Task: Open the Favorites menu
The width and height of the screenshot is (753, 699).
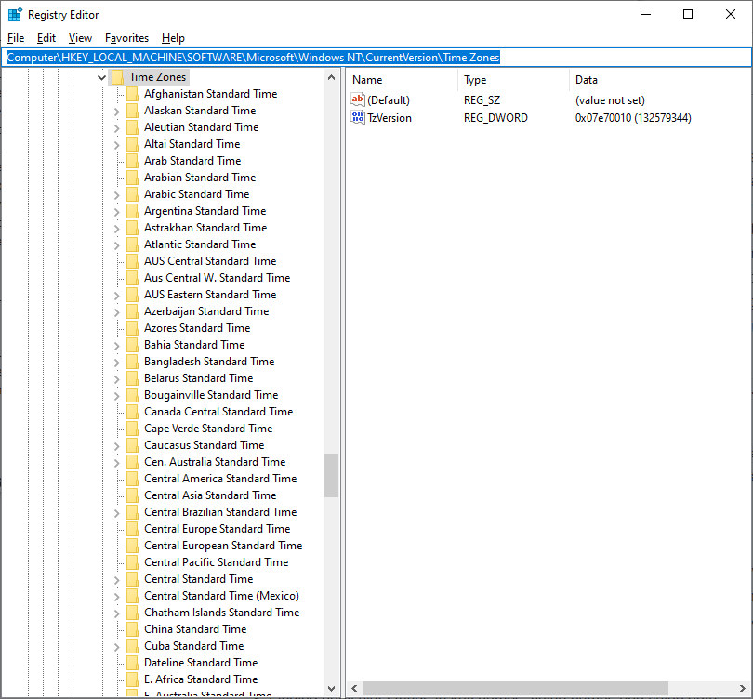Action: [126, 38]
